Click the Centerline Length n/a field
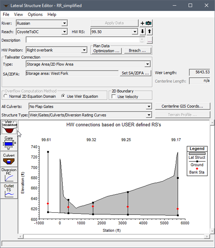 click(x=200, y=81)
